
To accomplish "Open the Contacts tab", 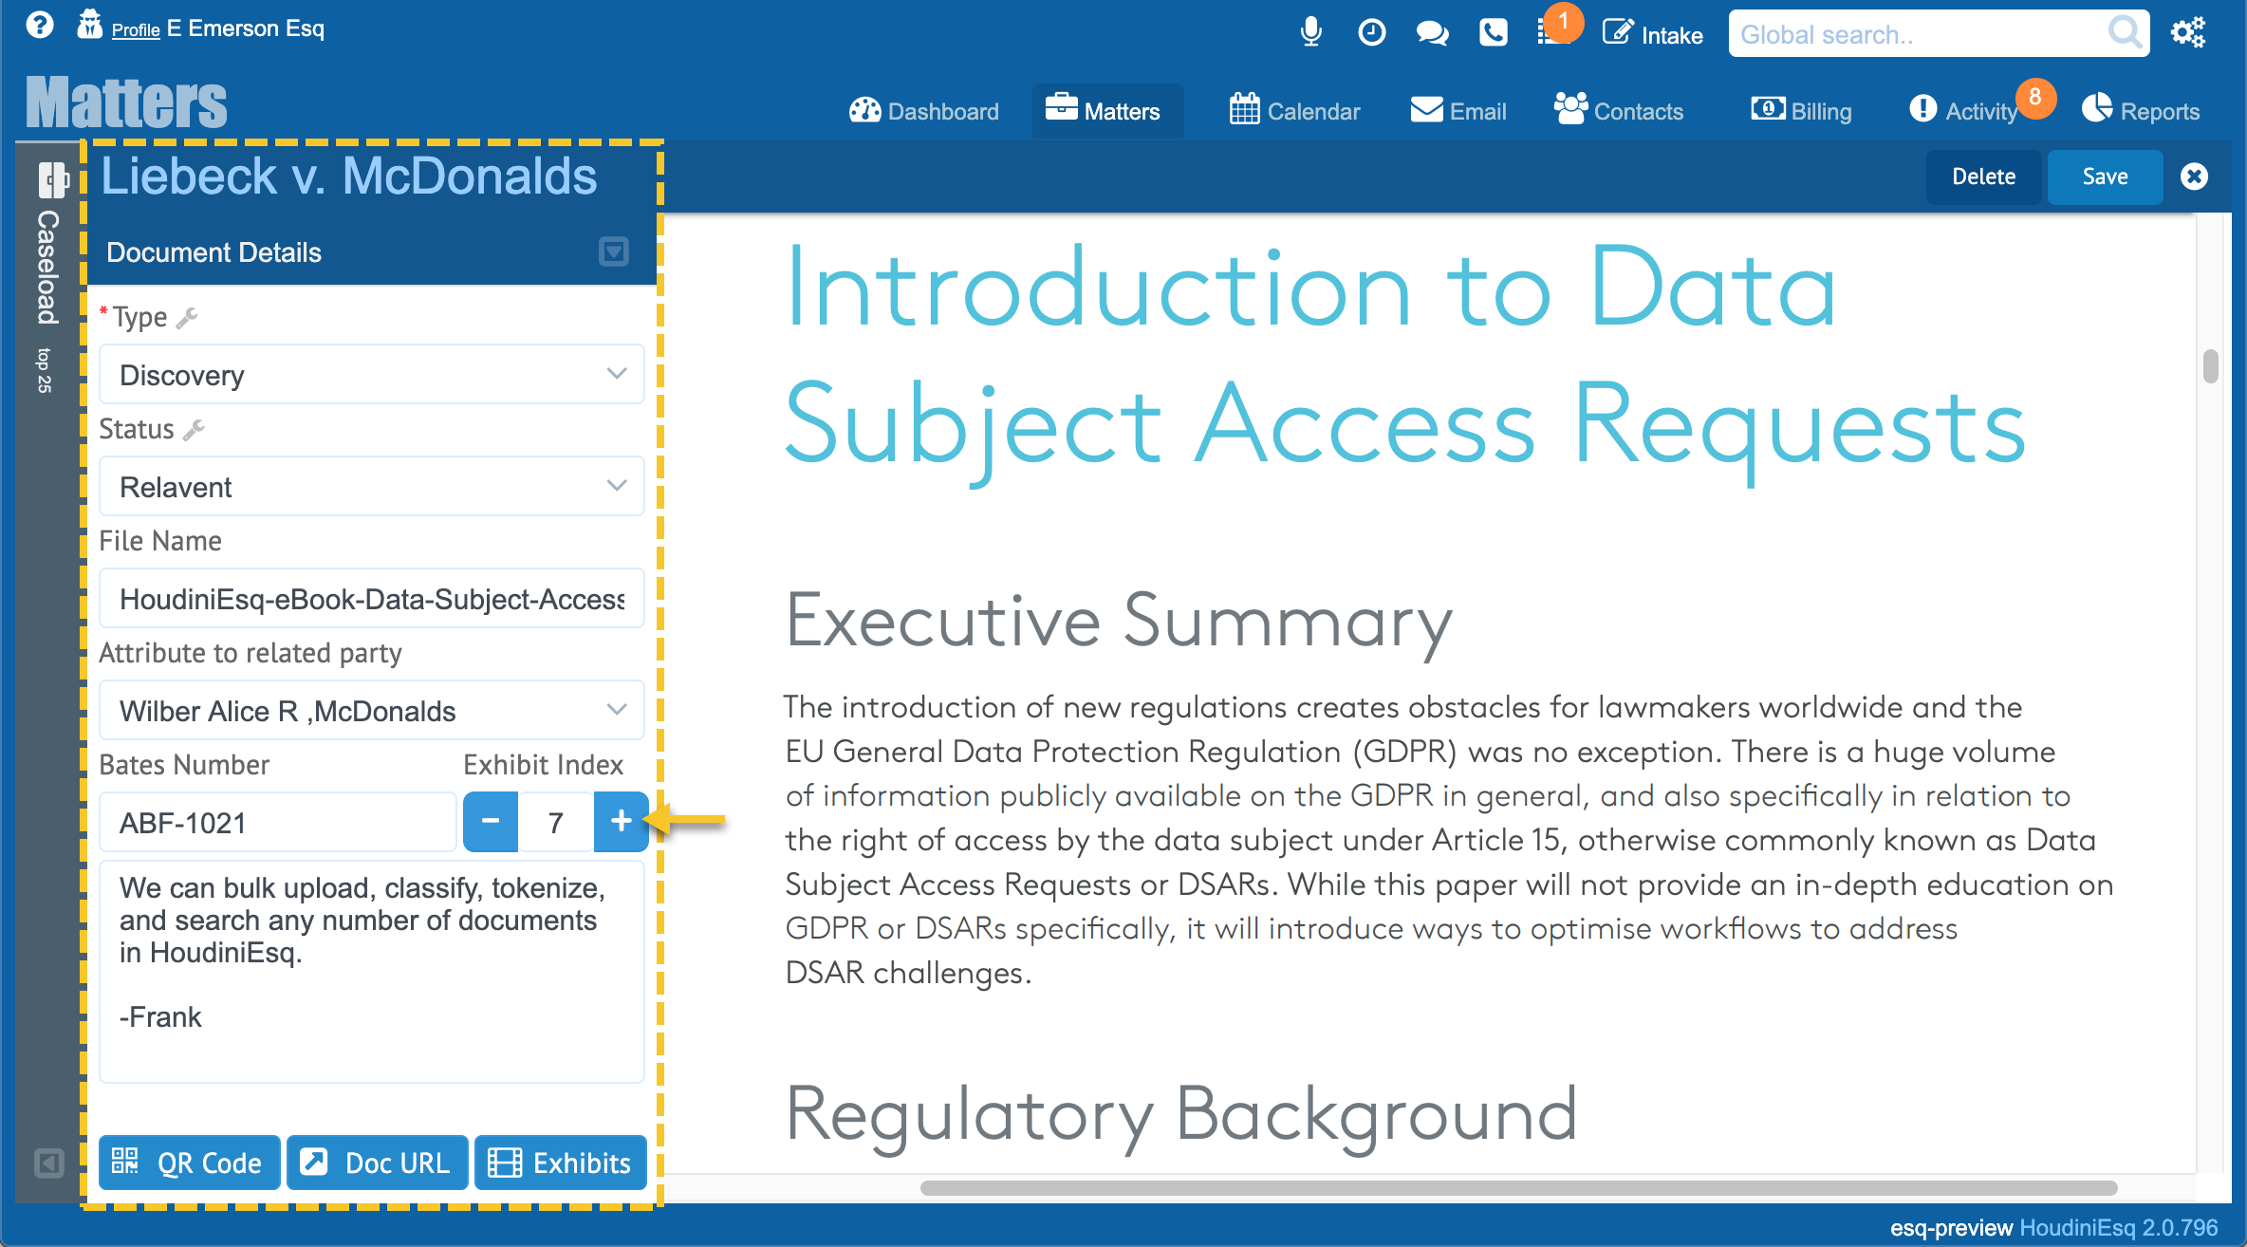I will 1619,111.
